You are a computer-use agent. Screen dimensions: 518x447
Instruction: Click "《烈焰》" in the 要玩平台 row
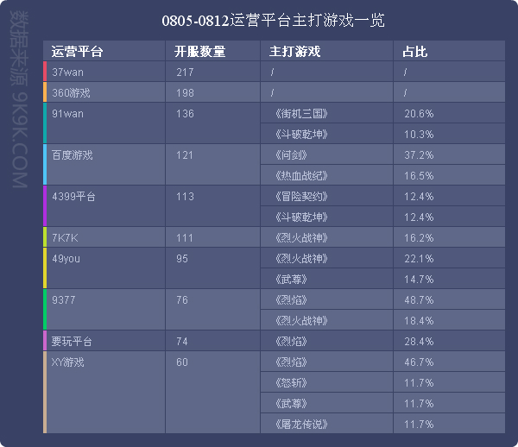[291, 342]
